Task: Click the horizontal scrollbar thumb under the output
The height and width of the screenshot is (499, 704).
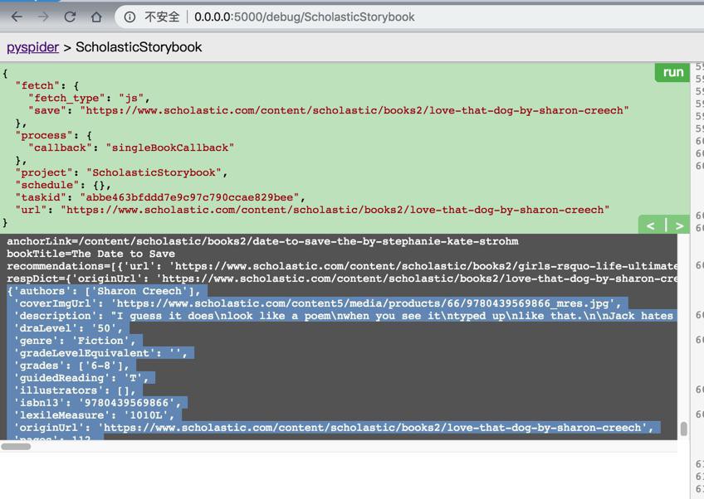Action: coord(16,447)
